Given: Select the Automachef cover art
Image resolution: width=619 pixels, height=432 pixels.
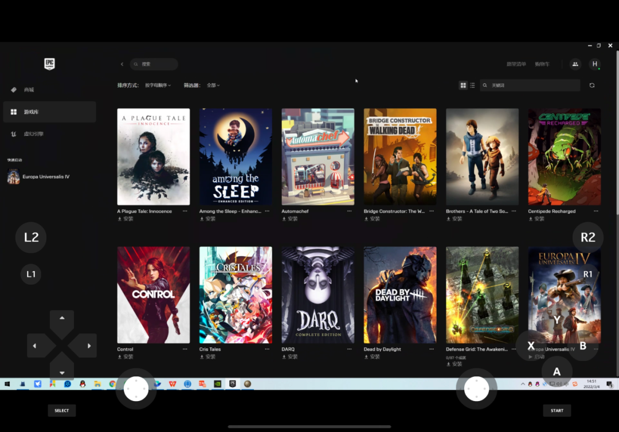Looking at the screenshot, I should (318, 156).
